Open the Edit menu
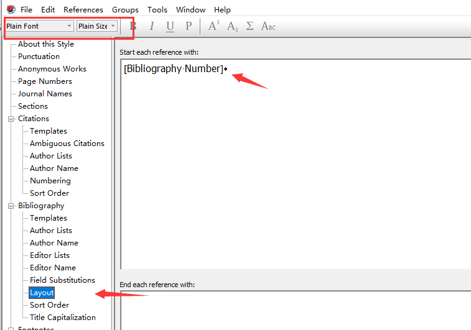Screen dimensions: 471x330 [48, 9]
